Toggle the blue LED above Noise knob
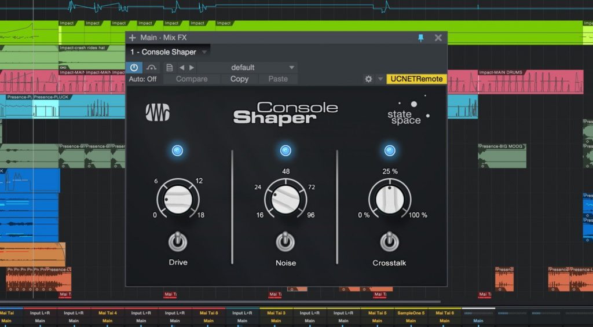 [285, 150]
